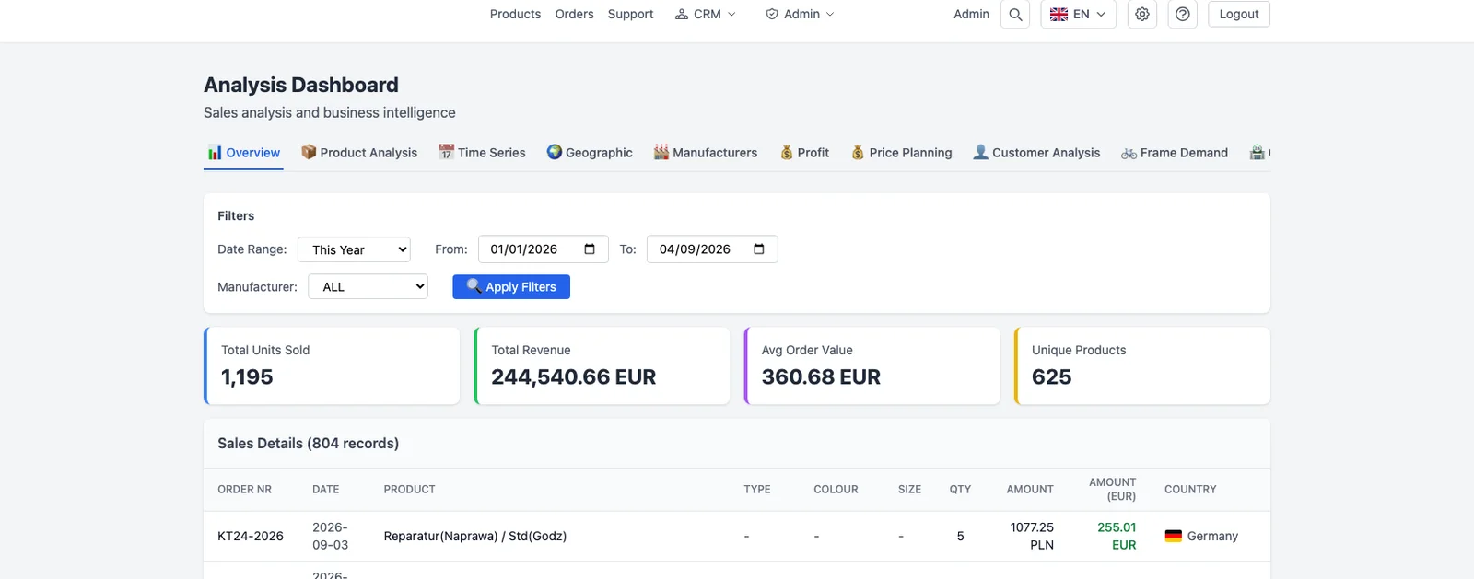Click the Time Series calendar icon
The width and height of the screenshot is (1474, 579).
point(446,152)
